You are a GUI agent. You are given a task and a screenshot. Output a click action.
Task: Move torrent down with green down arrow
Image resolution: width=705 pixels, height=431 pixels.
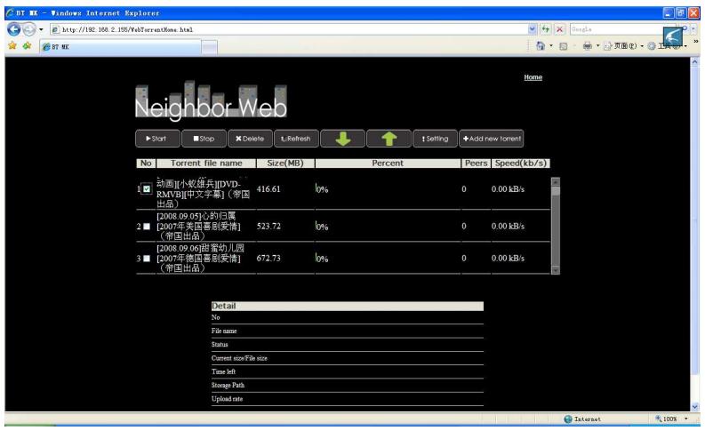coord(342,139)
